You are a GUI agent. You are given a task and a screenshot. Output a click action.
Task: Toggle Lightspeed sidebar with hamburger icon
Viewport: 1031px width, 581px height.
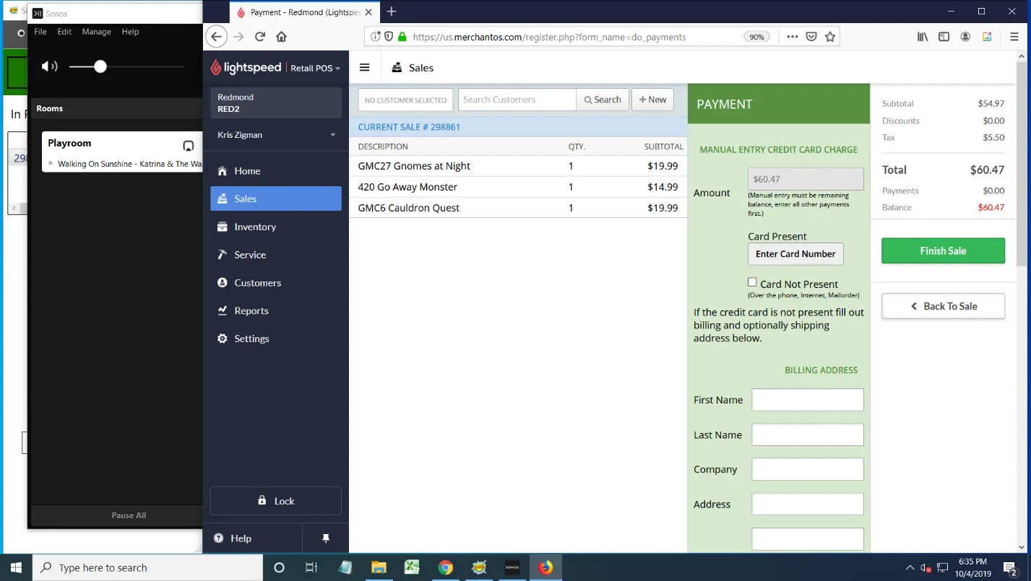(x=365, y=67)
